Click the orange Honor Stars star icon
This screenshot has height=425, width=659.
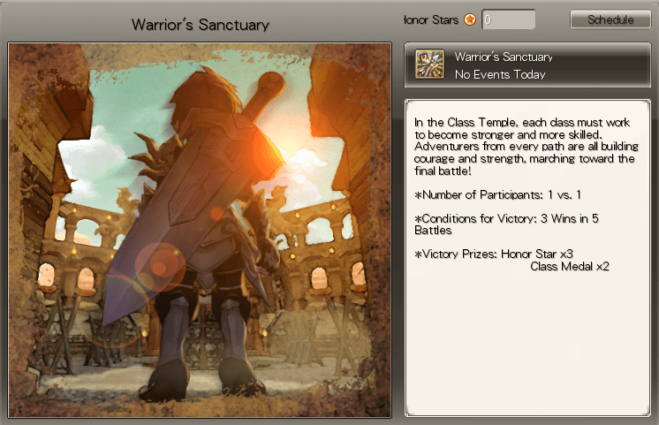tap(470, 19)
